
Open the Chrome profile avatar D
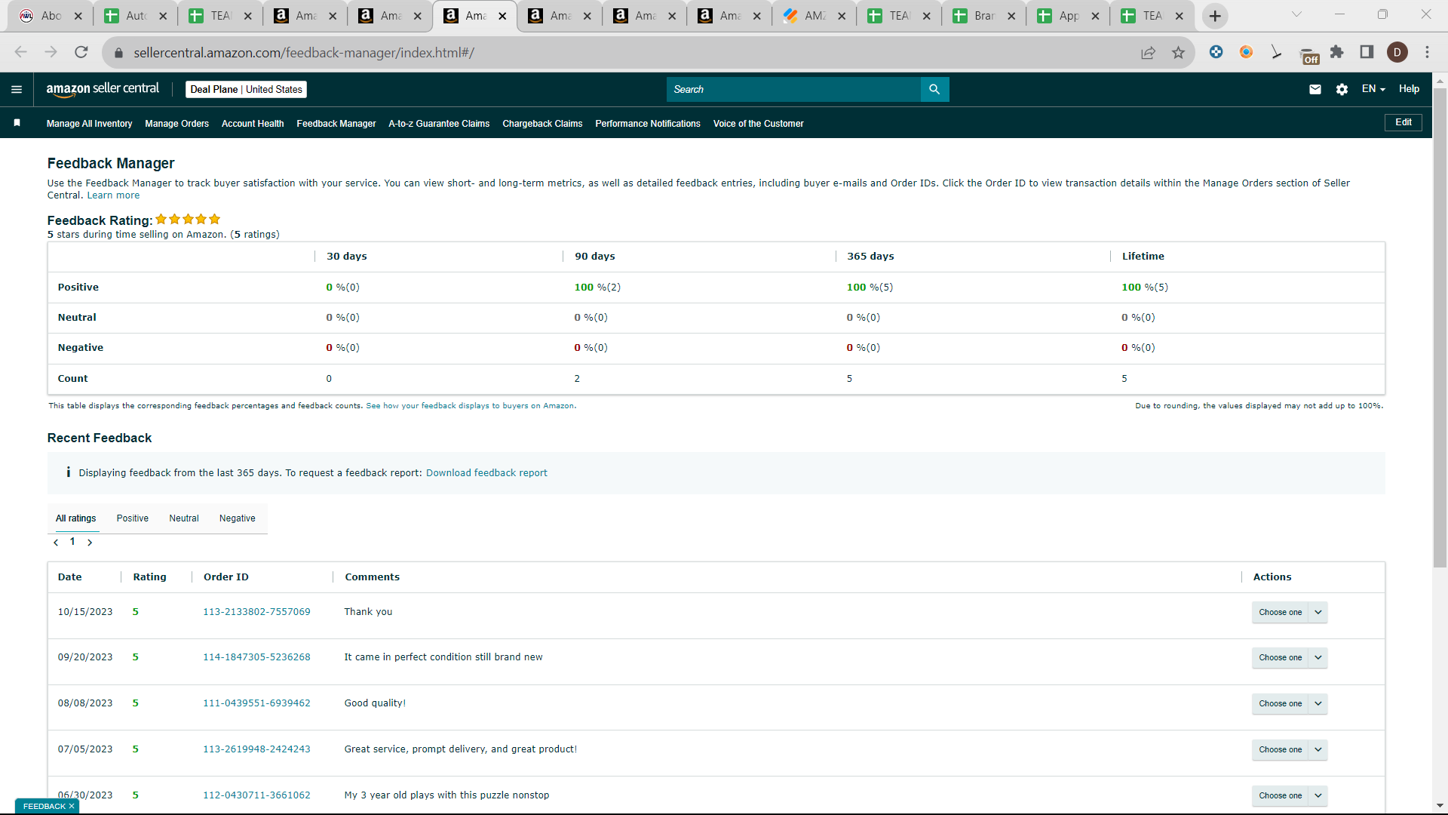click(x=1397, y=52)
